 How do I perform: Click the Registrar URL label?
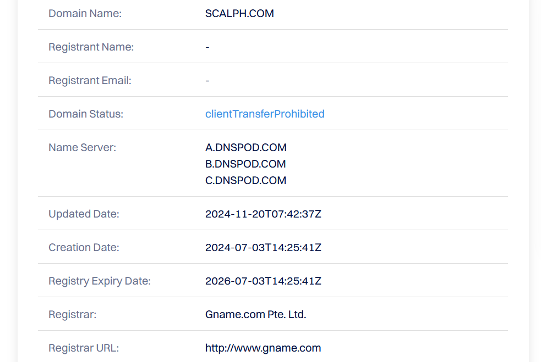click(84, 348)
